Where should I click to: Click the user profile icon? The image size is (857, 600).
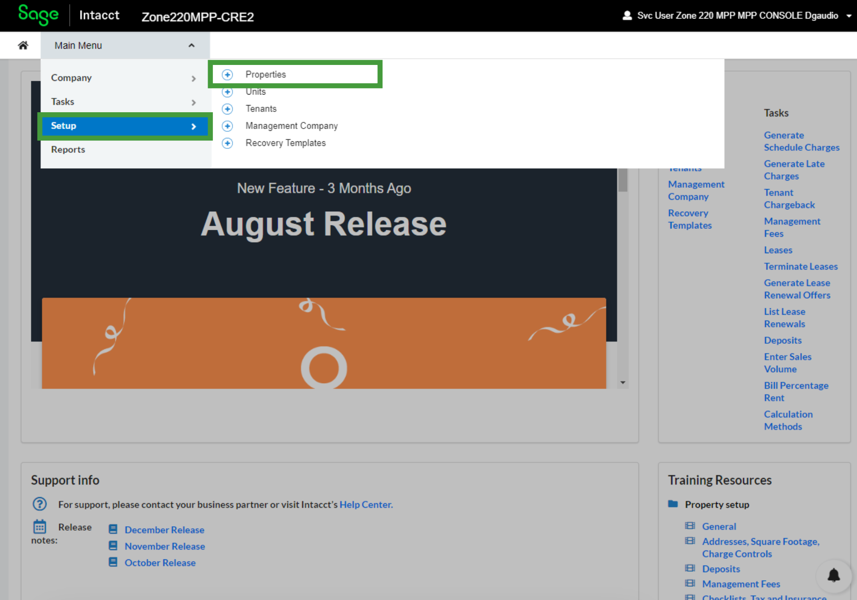[627, 15]
